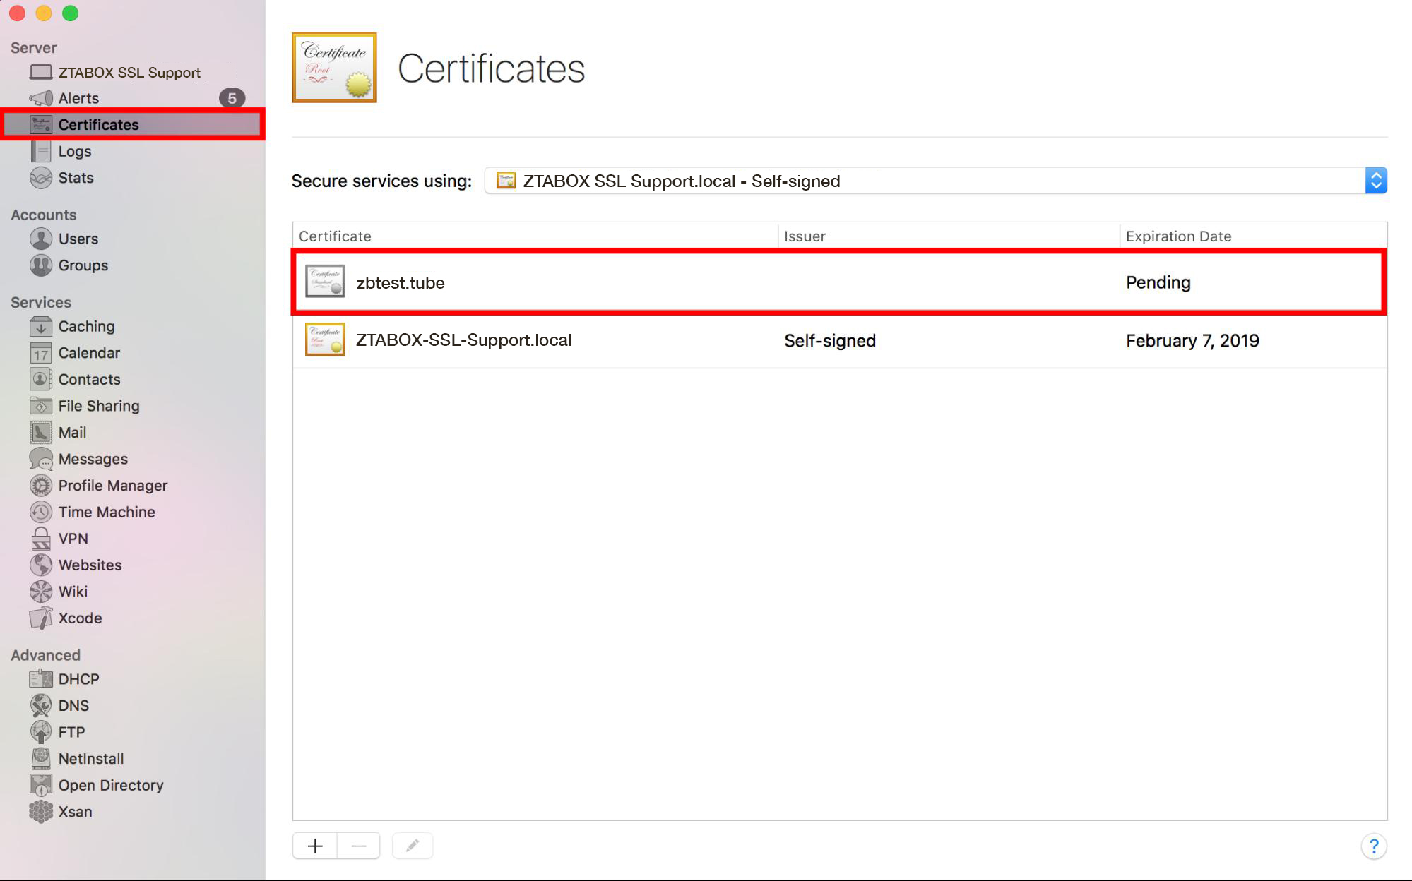Screen dimensions: 1412x881
Task: Open the Open Directory compass icon
Action: point(41,785)
